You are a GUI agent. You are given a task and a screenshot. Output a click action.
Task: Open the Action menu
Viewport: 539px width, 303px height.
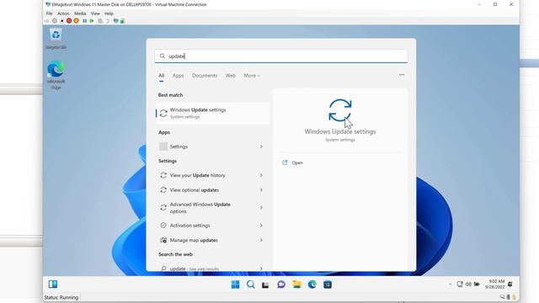(x=63, y=13)
